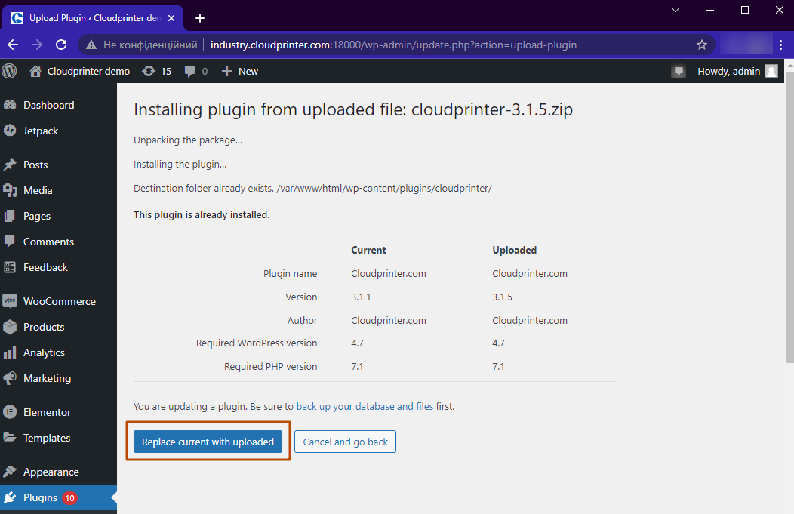The image size is (794, 514).
Task: Click the admin avatar thumbnail
Action: coord(771,72)
